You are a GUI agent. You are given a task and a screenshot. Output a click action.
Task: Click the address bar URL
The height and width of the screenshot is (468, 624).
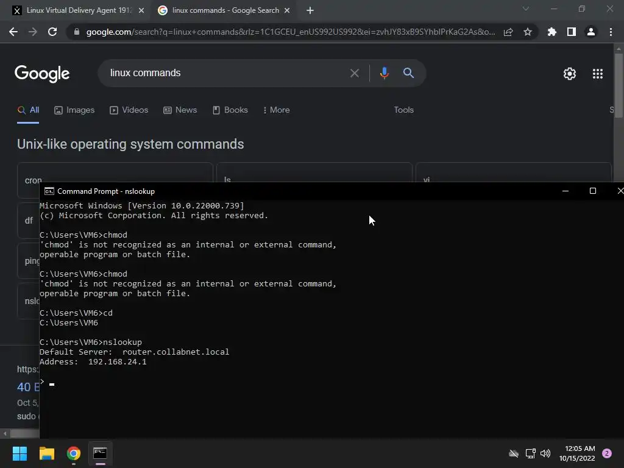(291, 32)
